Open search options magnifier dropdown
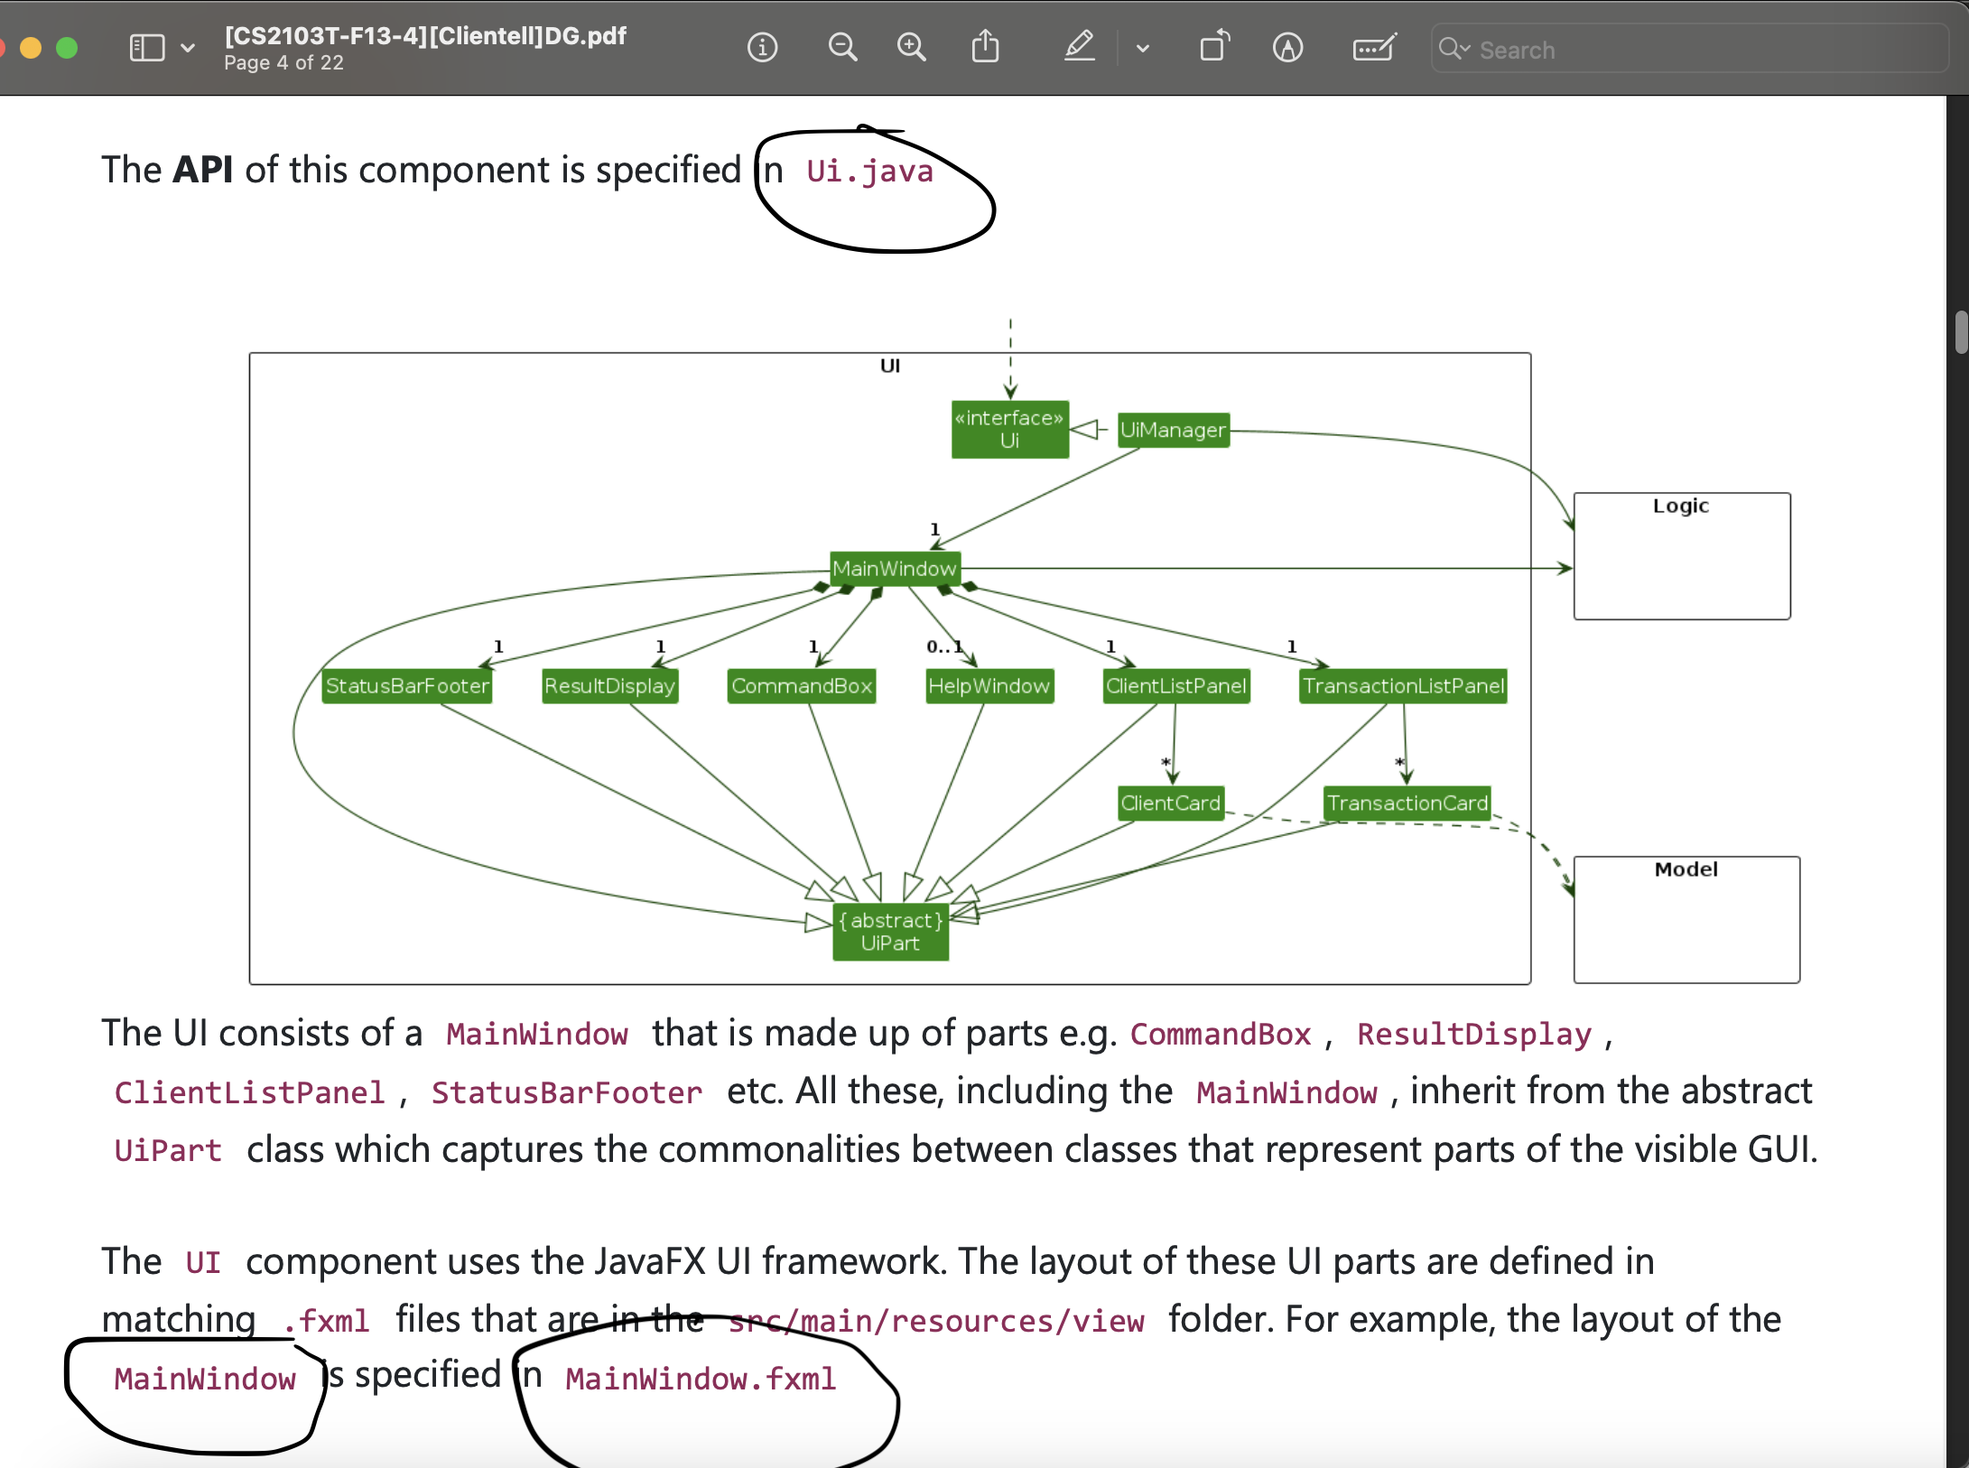This screenshot has height=1468, width=1969. pyautogui.click(x=1454, y=49)
